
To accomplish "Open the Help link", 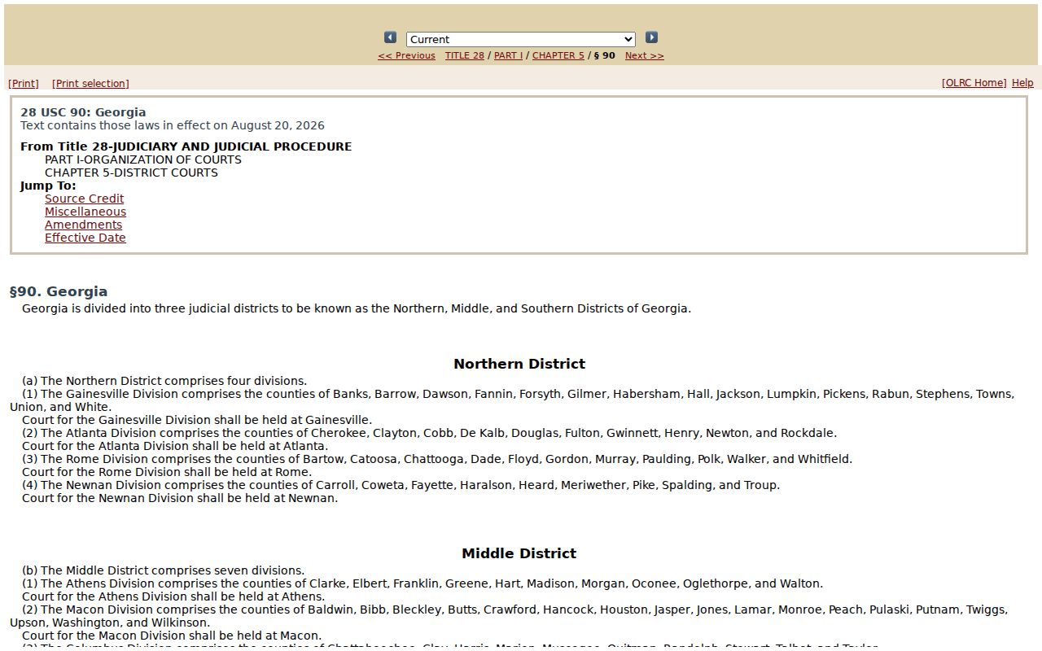I will click(x=1022, y=83).
